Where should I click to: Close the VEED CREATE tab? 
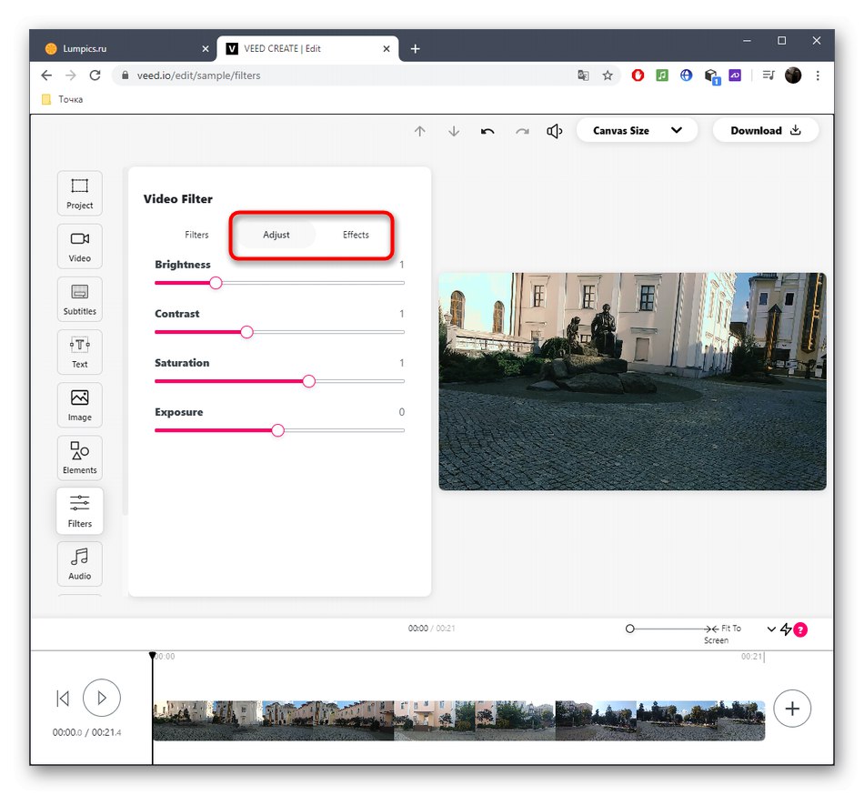point(387,48)
